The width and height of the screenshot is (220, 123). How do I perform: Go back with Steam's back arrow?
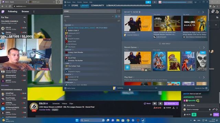(x=65, y=5)
